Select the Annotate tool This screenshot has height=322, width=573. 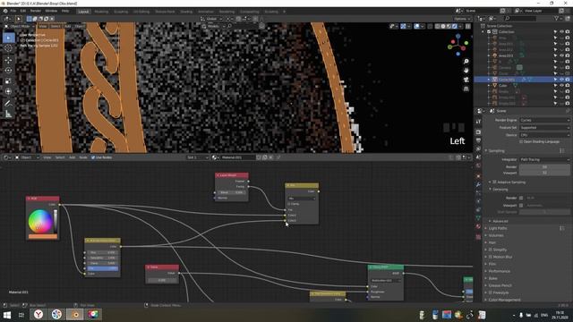click(8, 104)
